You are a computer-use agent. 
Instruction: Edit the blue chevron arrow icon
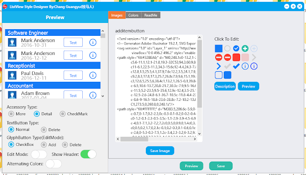pyautogui.click(x=219, y=66)
